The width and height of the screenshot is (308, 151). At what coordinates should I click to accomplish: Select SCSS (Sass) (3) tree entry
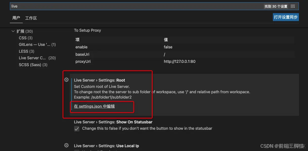pyautogui.click(x=33, y=65)
